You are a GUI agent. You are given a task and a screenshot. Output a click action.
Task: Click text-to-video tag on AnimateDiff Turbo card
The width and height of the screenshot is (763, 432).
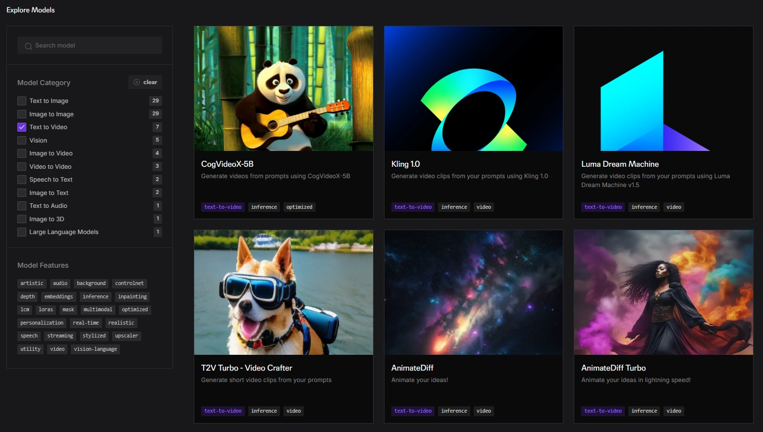pos(603,411)
